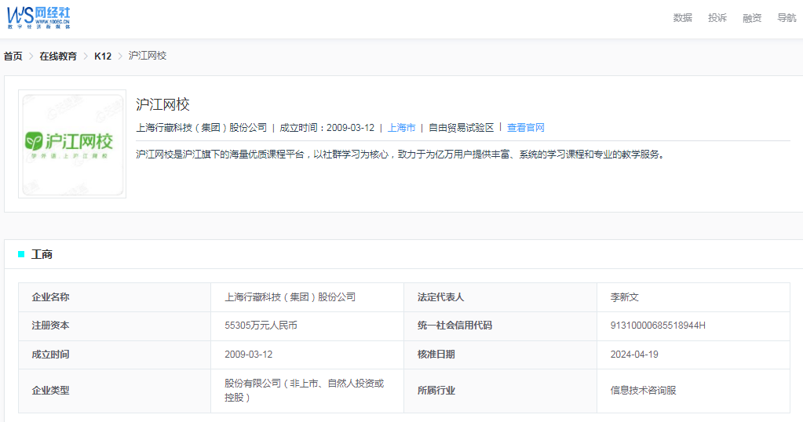Screen dimensions: 803x422
Task: Open the 数据 menu
Action: pyautogui.click(x=682, y=18)
